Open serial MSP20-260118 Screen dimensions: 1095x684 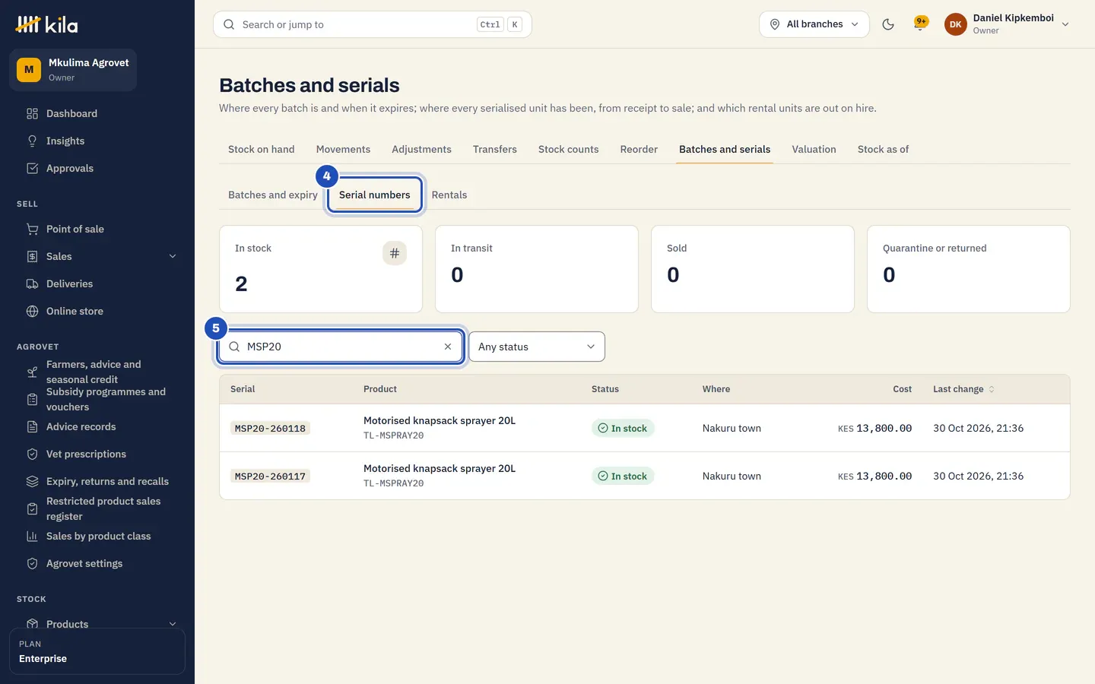coord(270,429)
